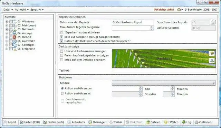Open the Autostarts tool
This screenshot has height=128, width=221.
[76, 122]
